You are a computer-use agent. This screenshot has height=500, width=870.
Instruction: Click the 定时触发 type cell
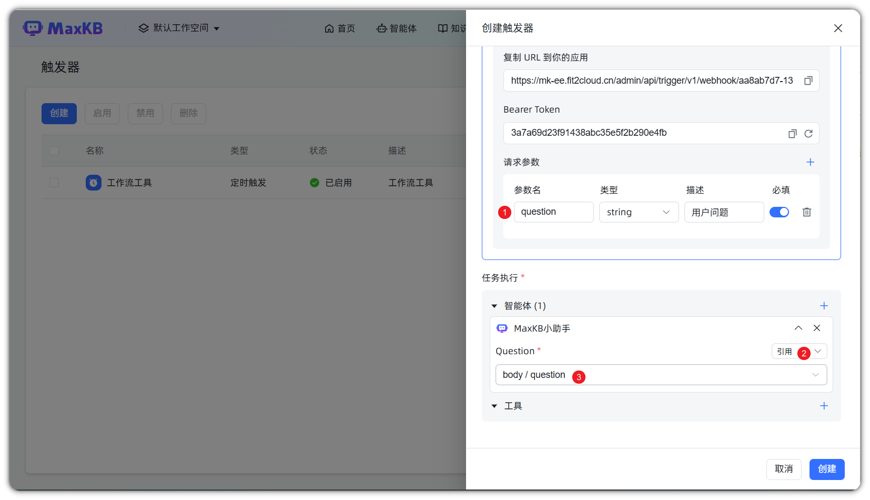point(248,183)
